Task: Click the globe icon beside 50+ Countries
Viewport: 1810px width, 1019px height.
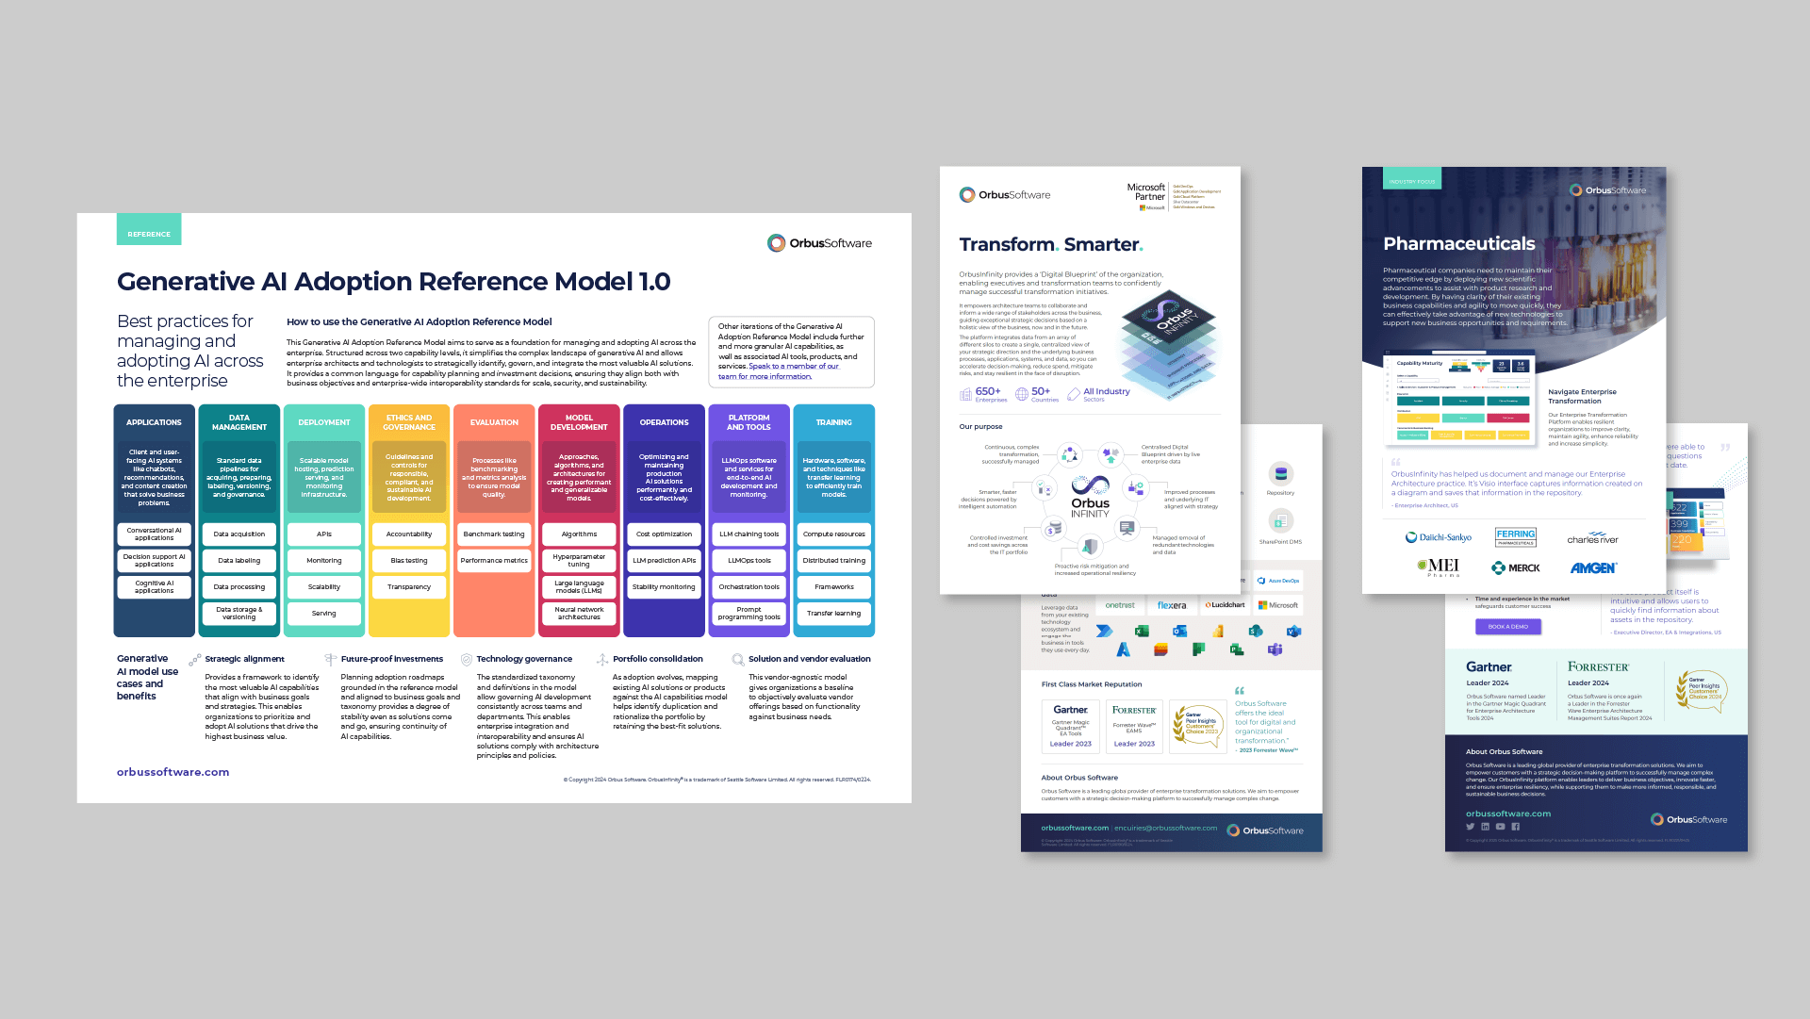Action: [1022, 394]
